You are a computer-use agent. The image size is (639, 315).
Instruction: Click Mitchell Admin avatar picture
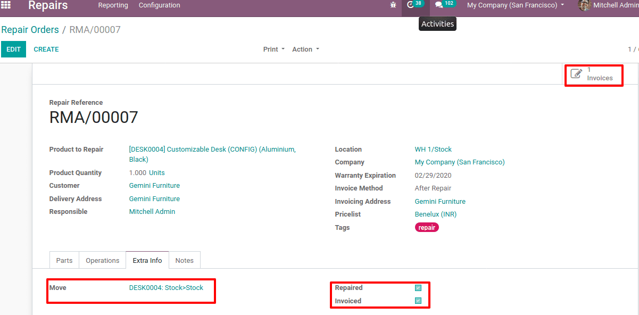[584, 5]
